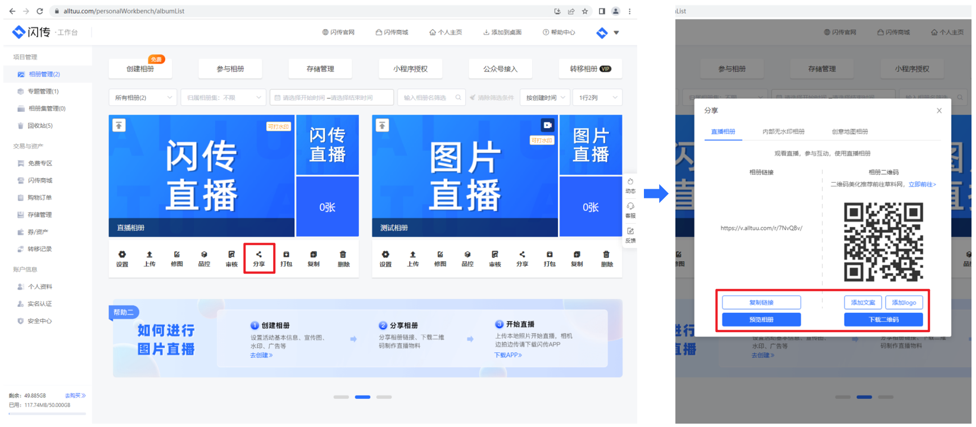This screenshot has width=976, height=427.
Task: Click 上传 icon under 直播相册 album
Action: [149, 258]
